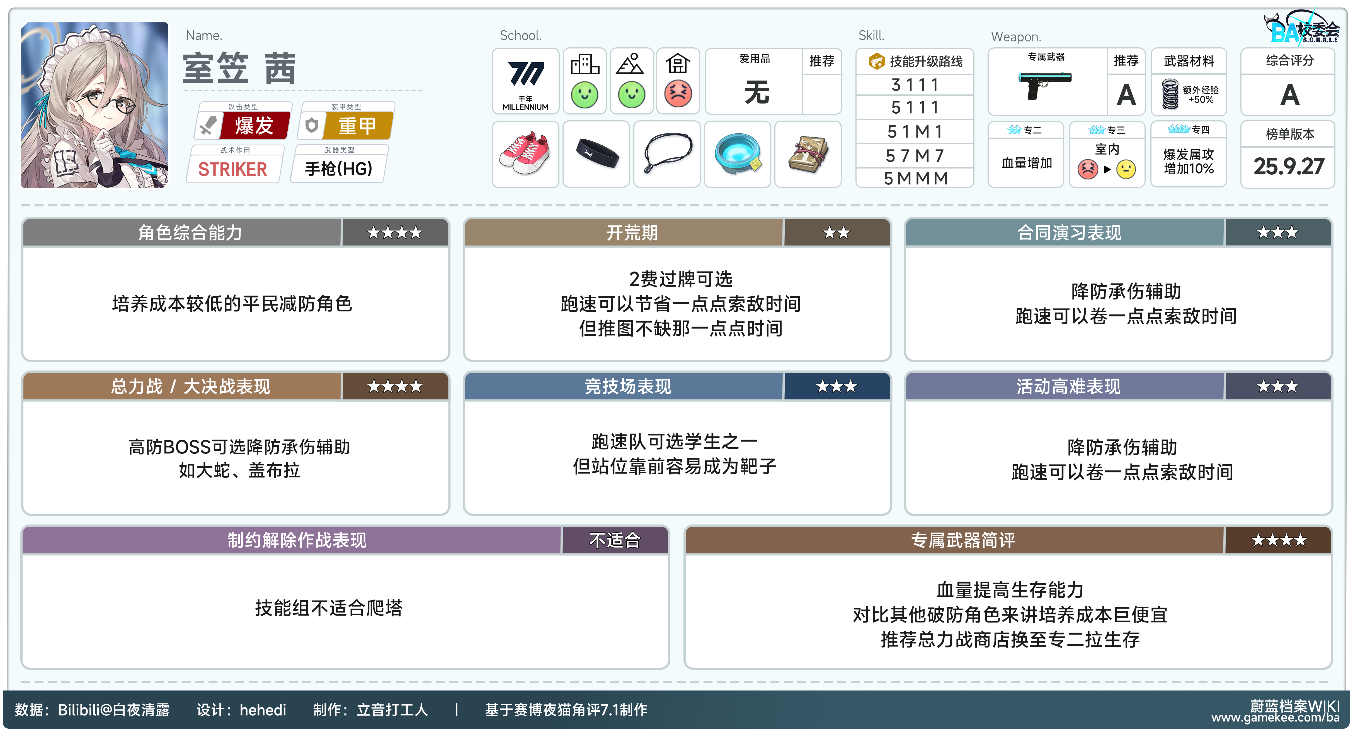Click the red 爆发 attack type badge
1353x732 pixels.
(x=254, y=126)
